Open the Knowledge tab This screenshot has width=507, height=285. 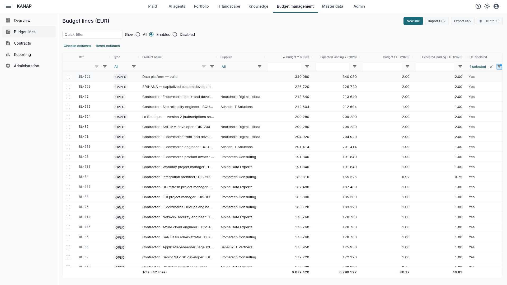pos(258,6)
